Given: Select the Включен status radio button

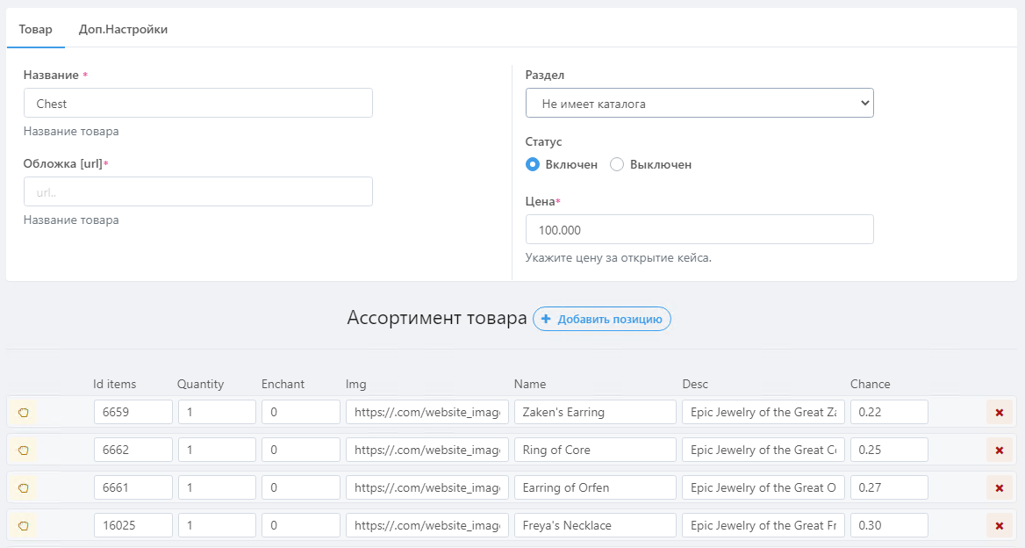Looking at the screenshot, I should [533, 164].
